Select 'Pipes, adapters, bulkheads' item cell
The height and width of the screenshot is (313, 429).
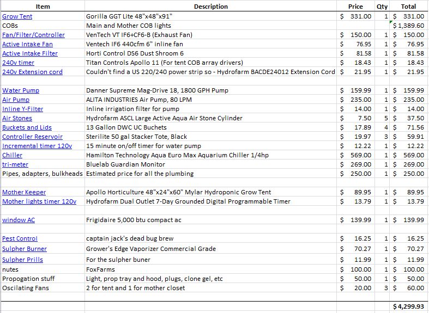[x=43, y=174]
